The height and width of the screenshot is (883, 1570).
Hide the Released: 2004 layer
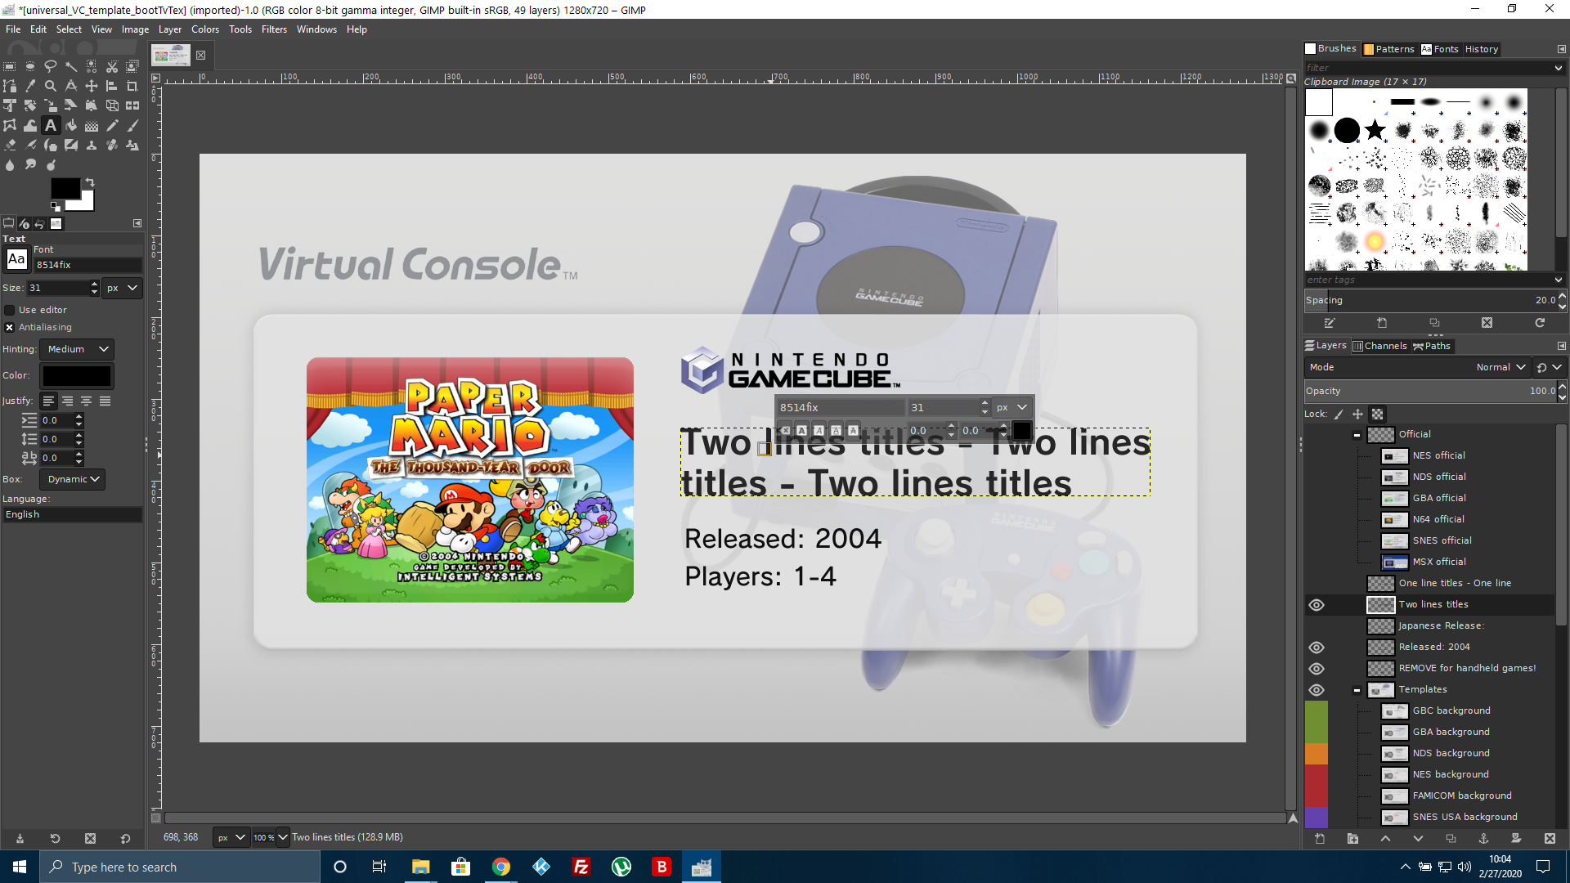pos(1317,648)
